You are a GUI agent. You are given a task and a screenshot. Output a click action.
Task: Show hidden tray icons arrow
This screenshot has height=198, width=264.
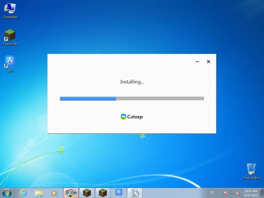219,193
